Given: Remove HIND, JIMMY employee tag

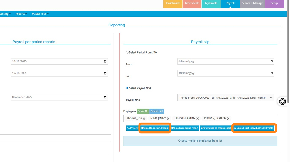Looking at the screenshot, I should [x=168, y=119].
